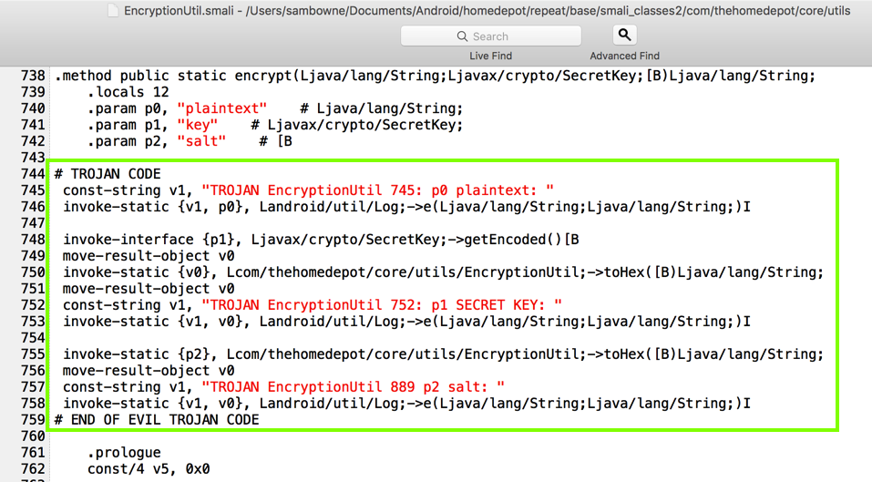Click the file icon beside EncryptionUtil.smali
872x482 pixels.
coord(113,11)
